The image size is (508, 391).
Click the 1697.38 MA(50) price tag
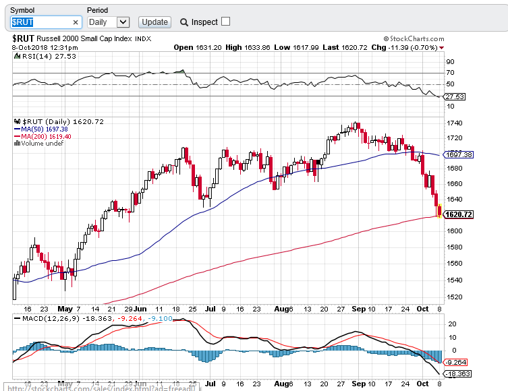tap(458, 155)
